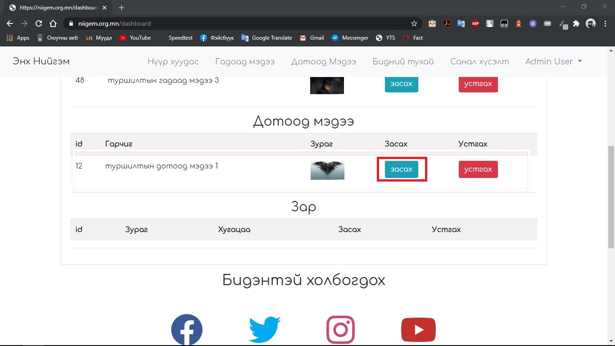Open the Twitter bird icon link
The width and height of the screenshot is (615, 346).
(265, 330)
